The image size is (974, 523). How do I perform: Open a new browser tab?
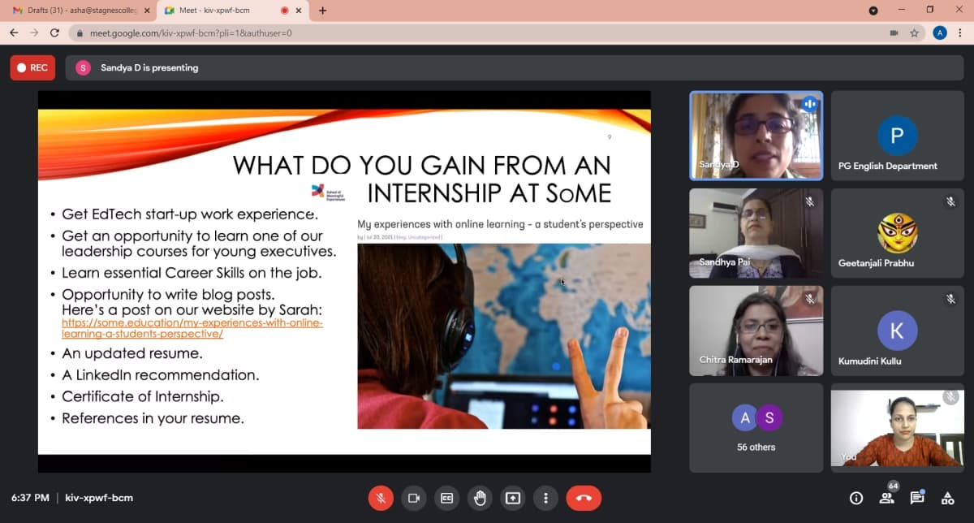[322, 11]
